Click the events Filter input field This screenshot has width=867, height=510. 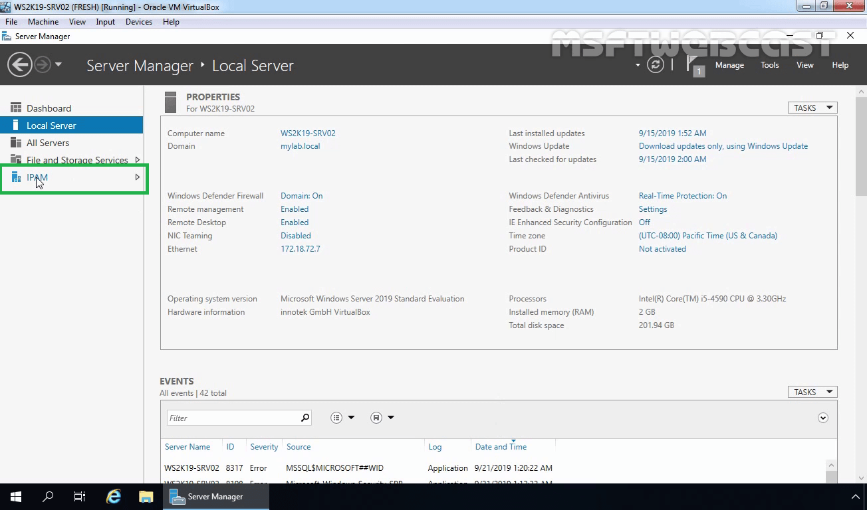[232, 418]
